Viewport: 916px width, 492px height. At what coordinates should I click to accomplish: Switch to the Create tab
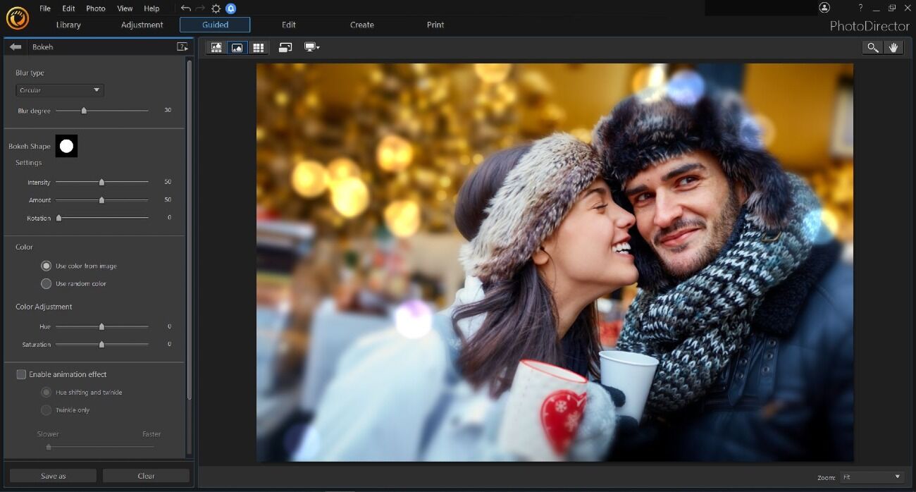tap(361, 25)
